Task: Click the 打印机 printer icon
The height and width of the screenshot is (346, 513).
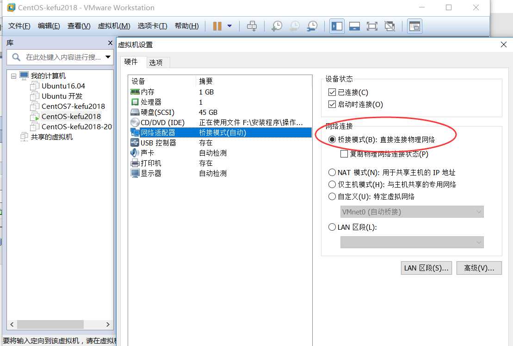Action: pos(135,163)
